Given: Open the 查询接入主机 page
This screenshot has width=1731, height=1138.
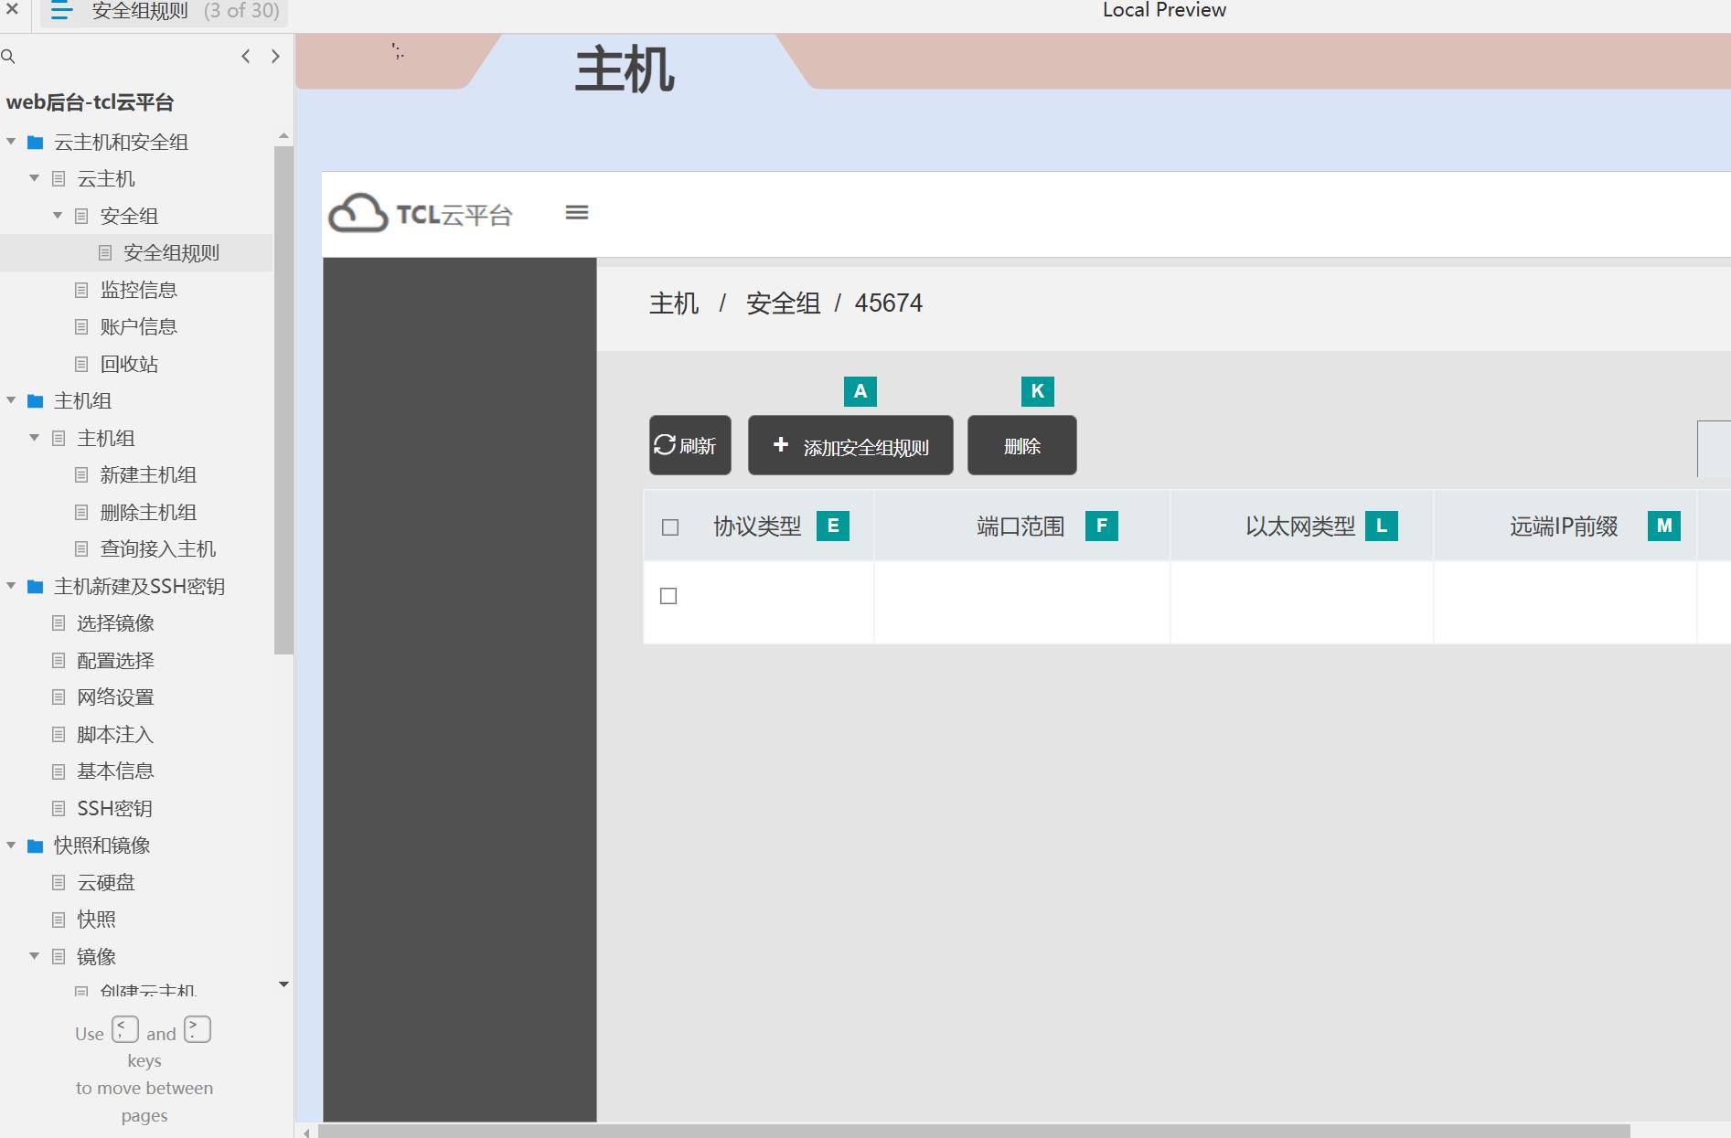Looking at the screenshot, I should [x=157, y=548].
